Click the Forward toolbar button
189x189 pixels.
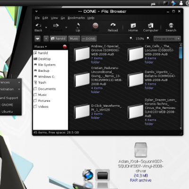(56, 27)
